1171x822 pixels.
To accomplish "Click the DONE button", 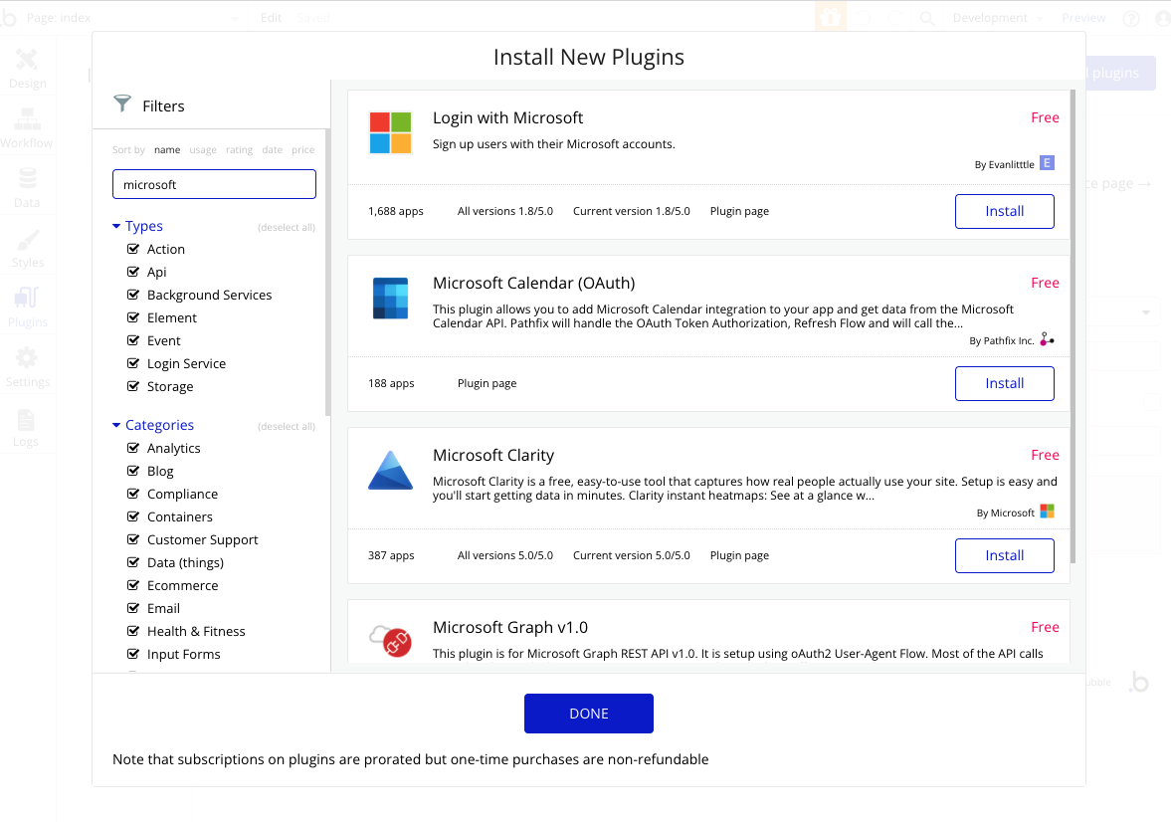I will pyautogui.click(x=589, y=714).
